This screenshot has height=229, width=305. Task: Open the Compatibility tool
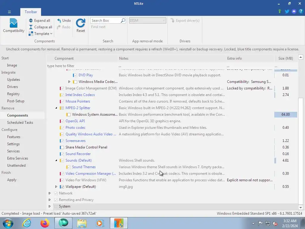pos(14,25)
